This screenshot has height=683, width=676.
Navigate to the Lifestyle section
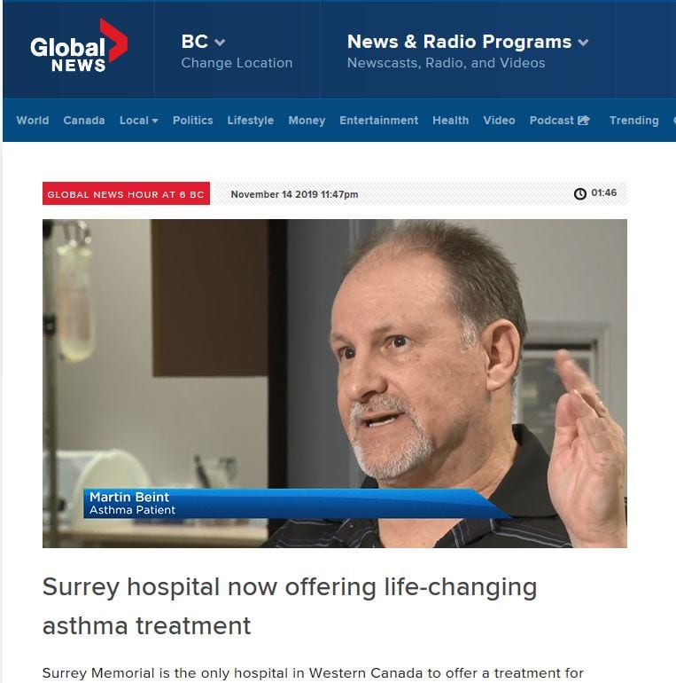click(x=251, y=121)
